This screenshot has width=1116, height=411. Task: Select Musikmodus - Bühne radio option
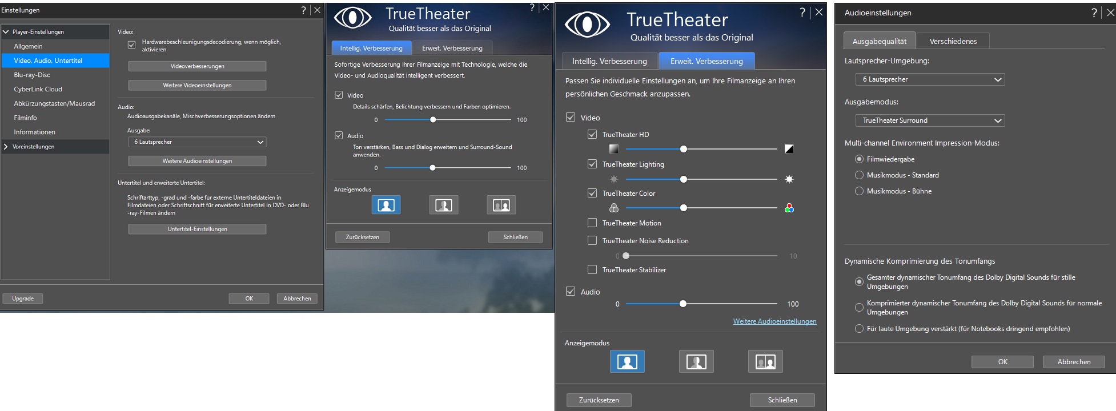pos(859,191)
